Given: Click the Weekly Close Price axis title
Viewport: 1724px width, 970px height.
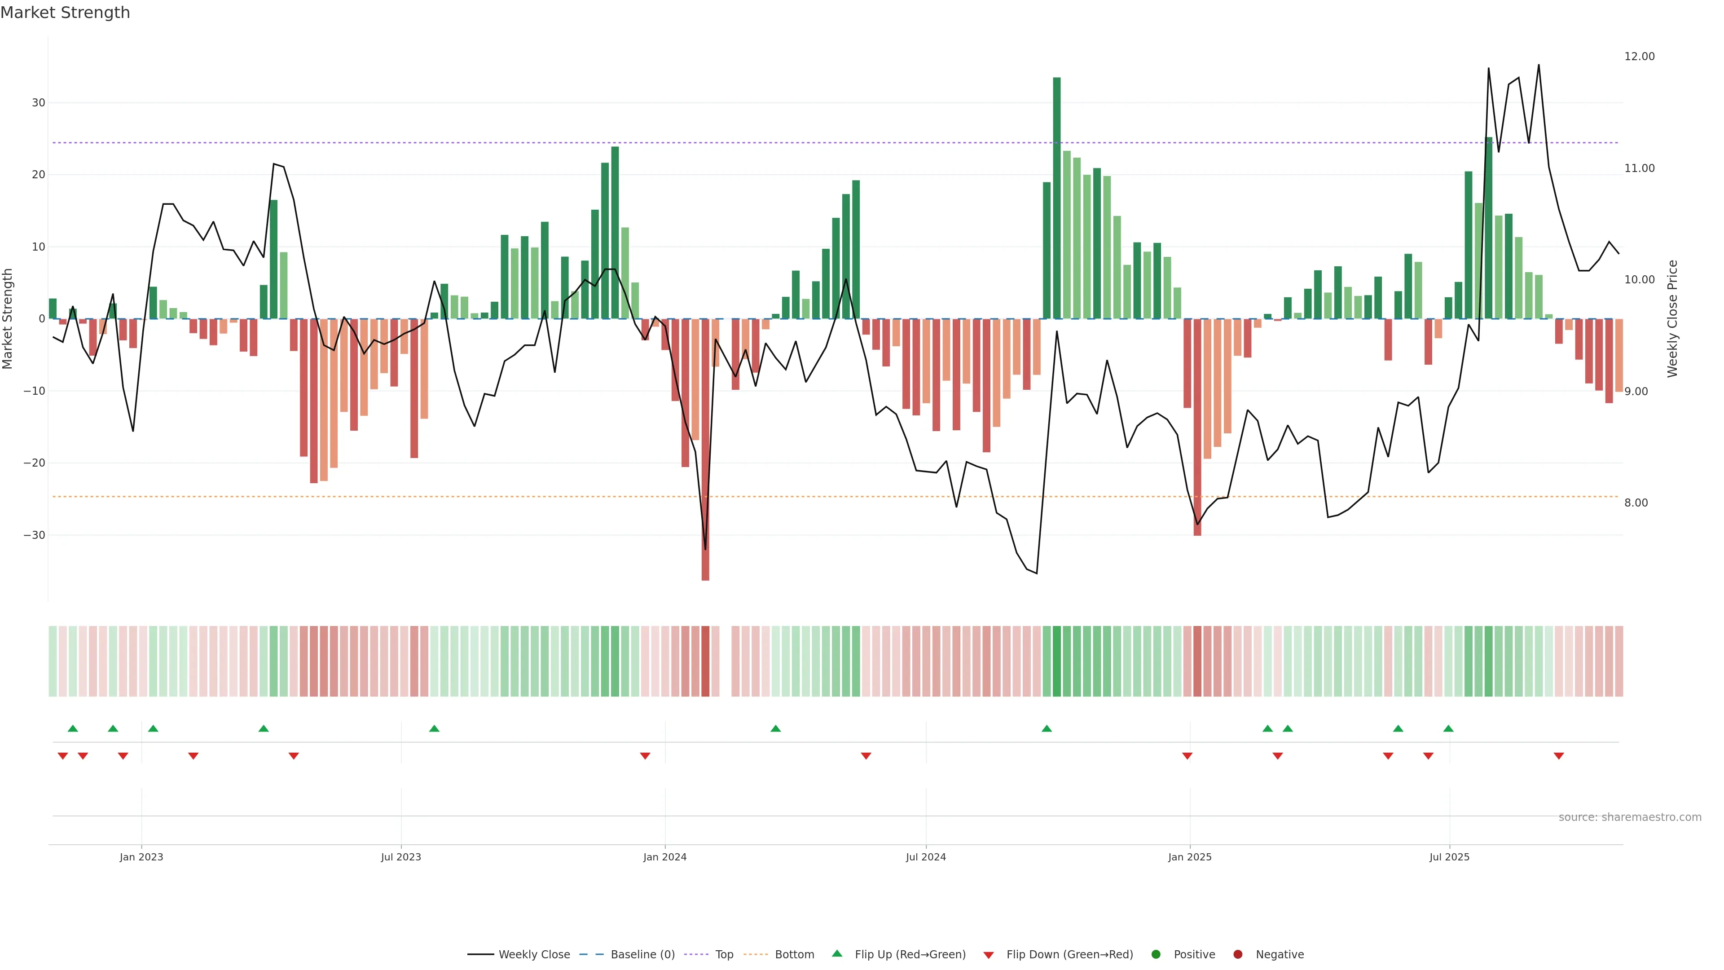Looking at the screenshot, I should point(1672,319).
